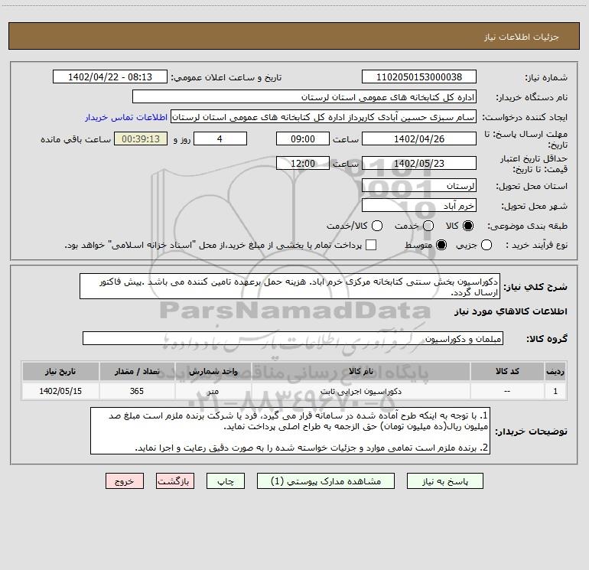This screenshot has height=570, width=589.
Task: Click the buyer organization name field
Action: pyautogui.click(x=304, y=97)
